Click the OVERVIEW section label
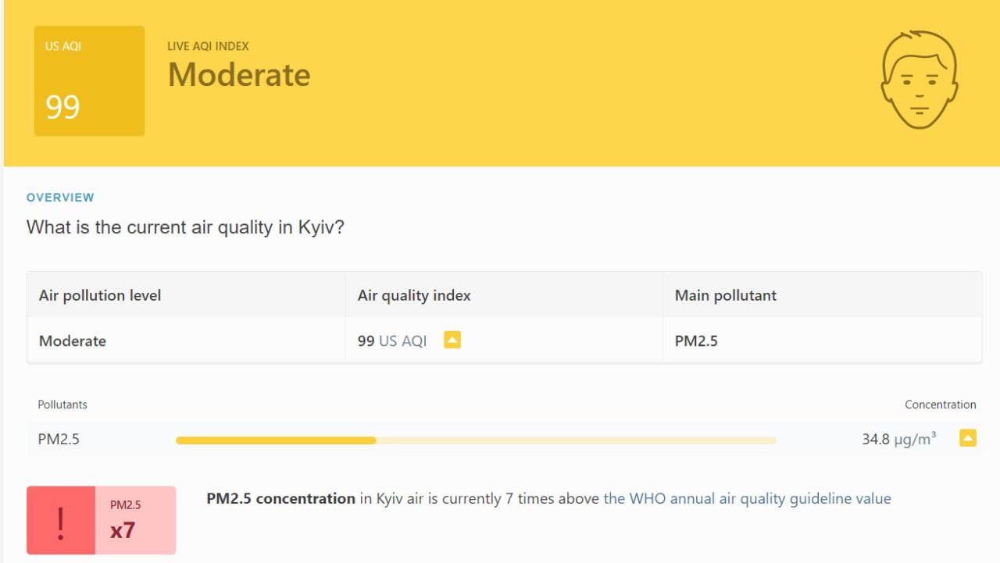Viewport: 1000px width, 563px height. pos(60,198)
